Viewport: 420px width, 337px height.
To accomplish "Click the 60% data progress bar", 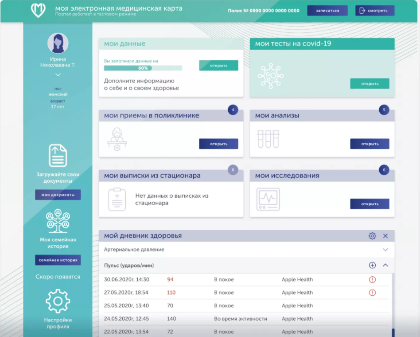I will coord(143,68).
